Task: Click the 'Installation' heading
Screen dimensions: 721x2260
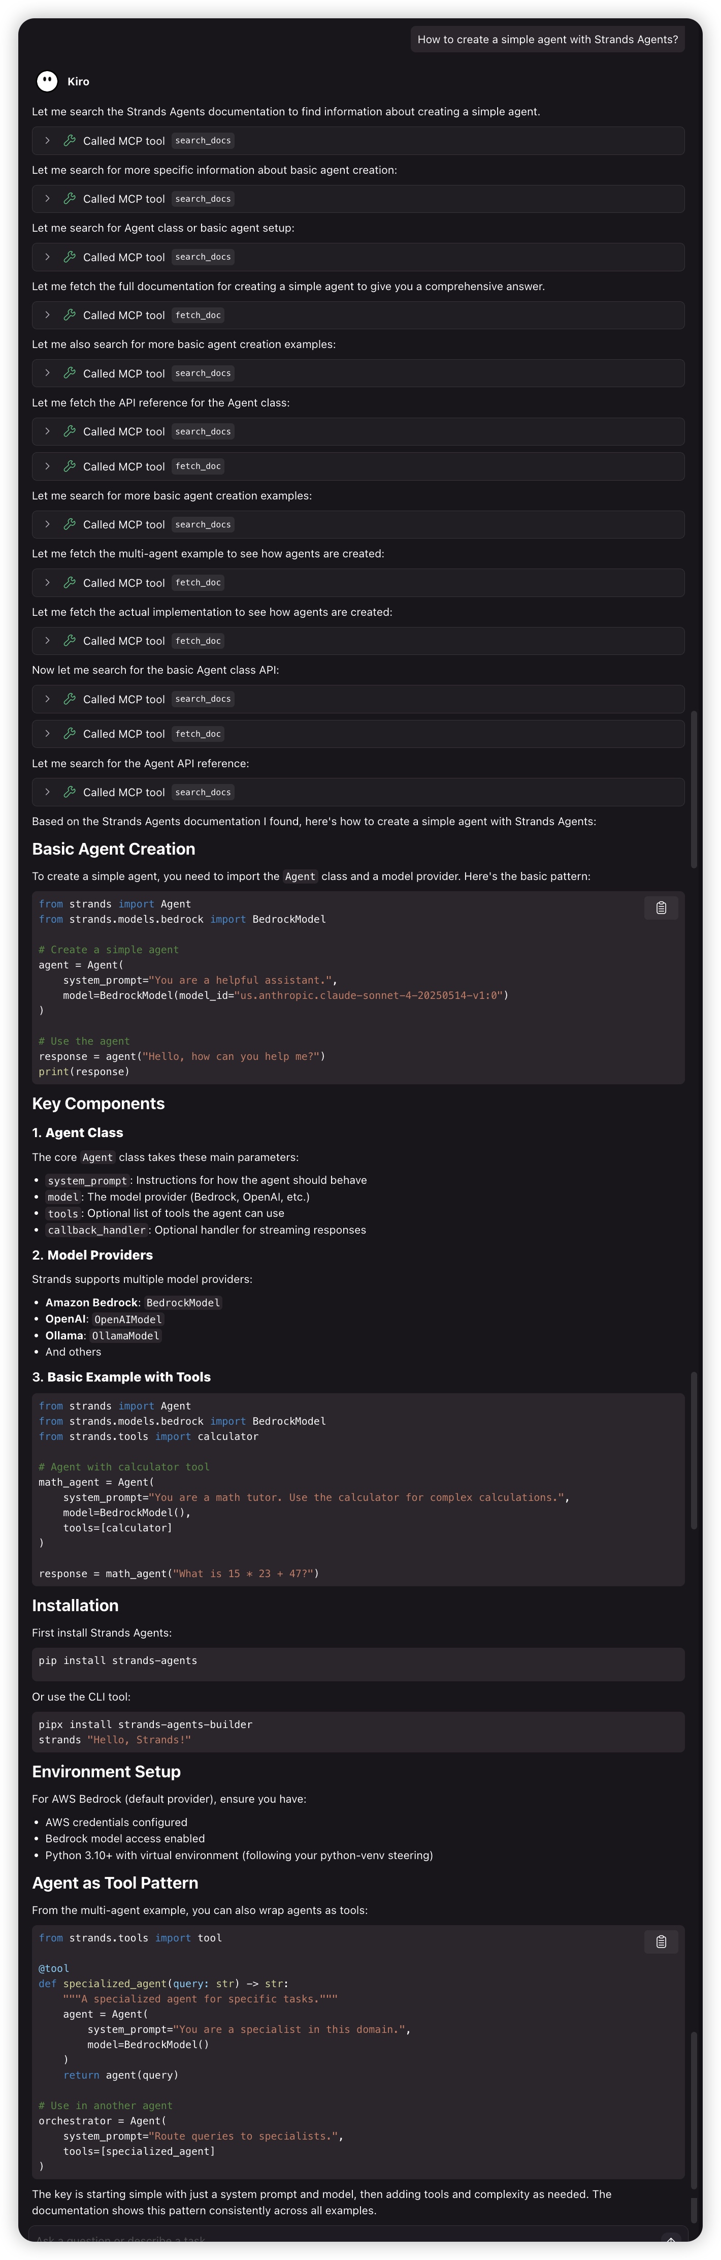Action: (x=75, y=1606)
